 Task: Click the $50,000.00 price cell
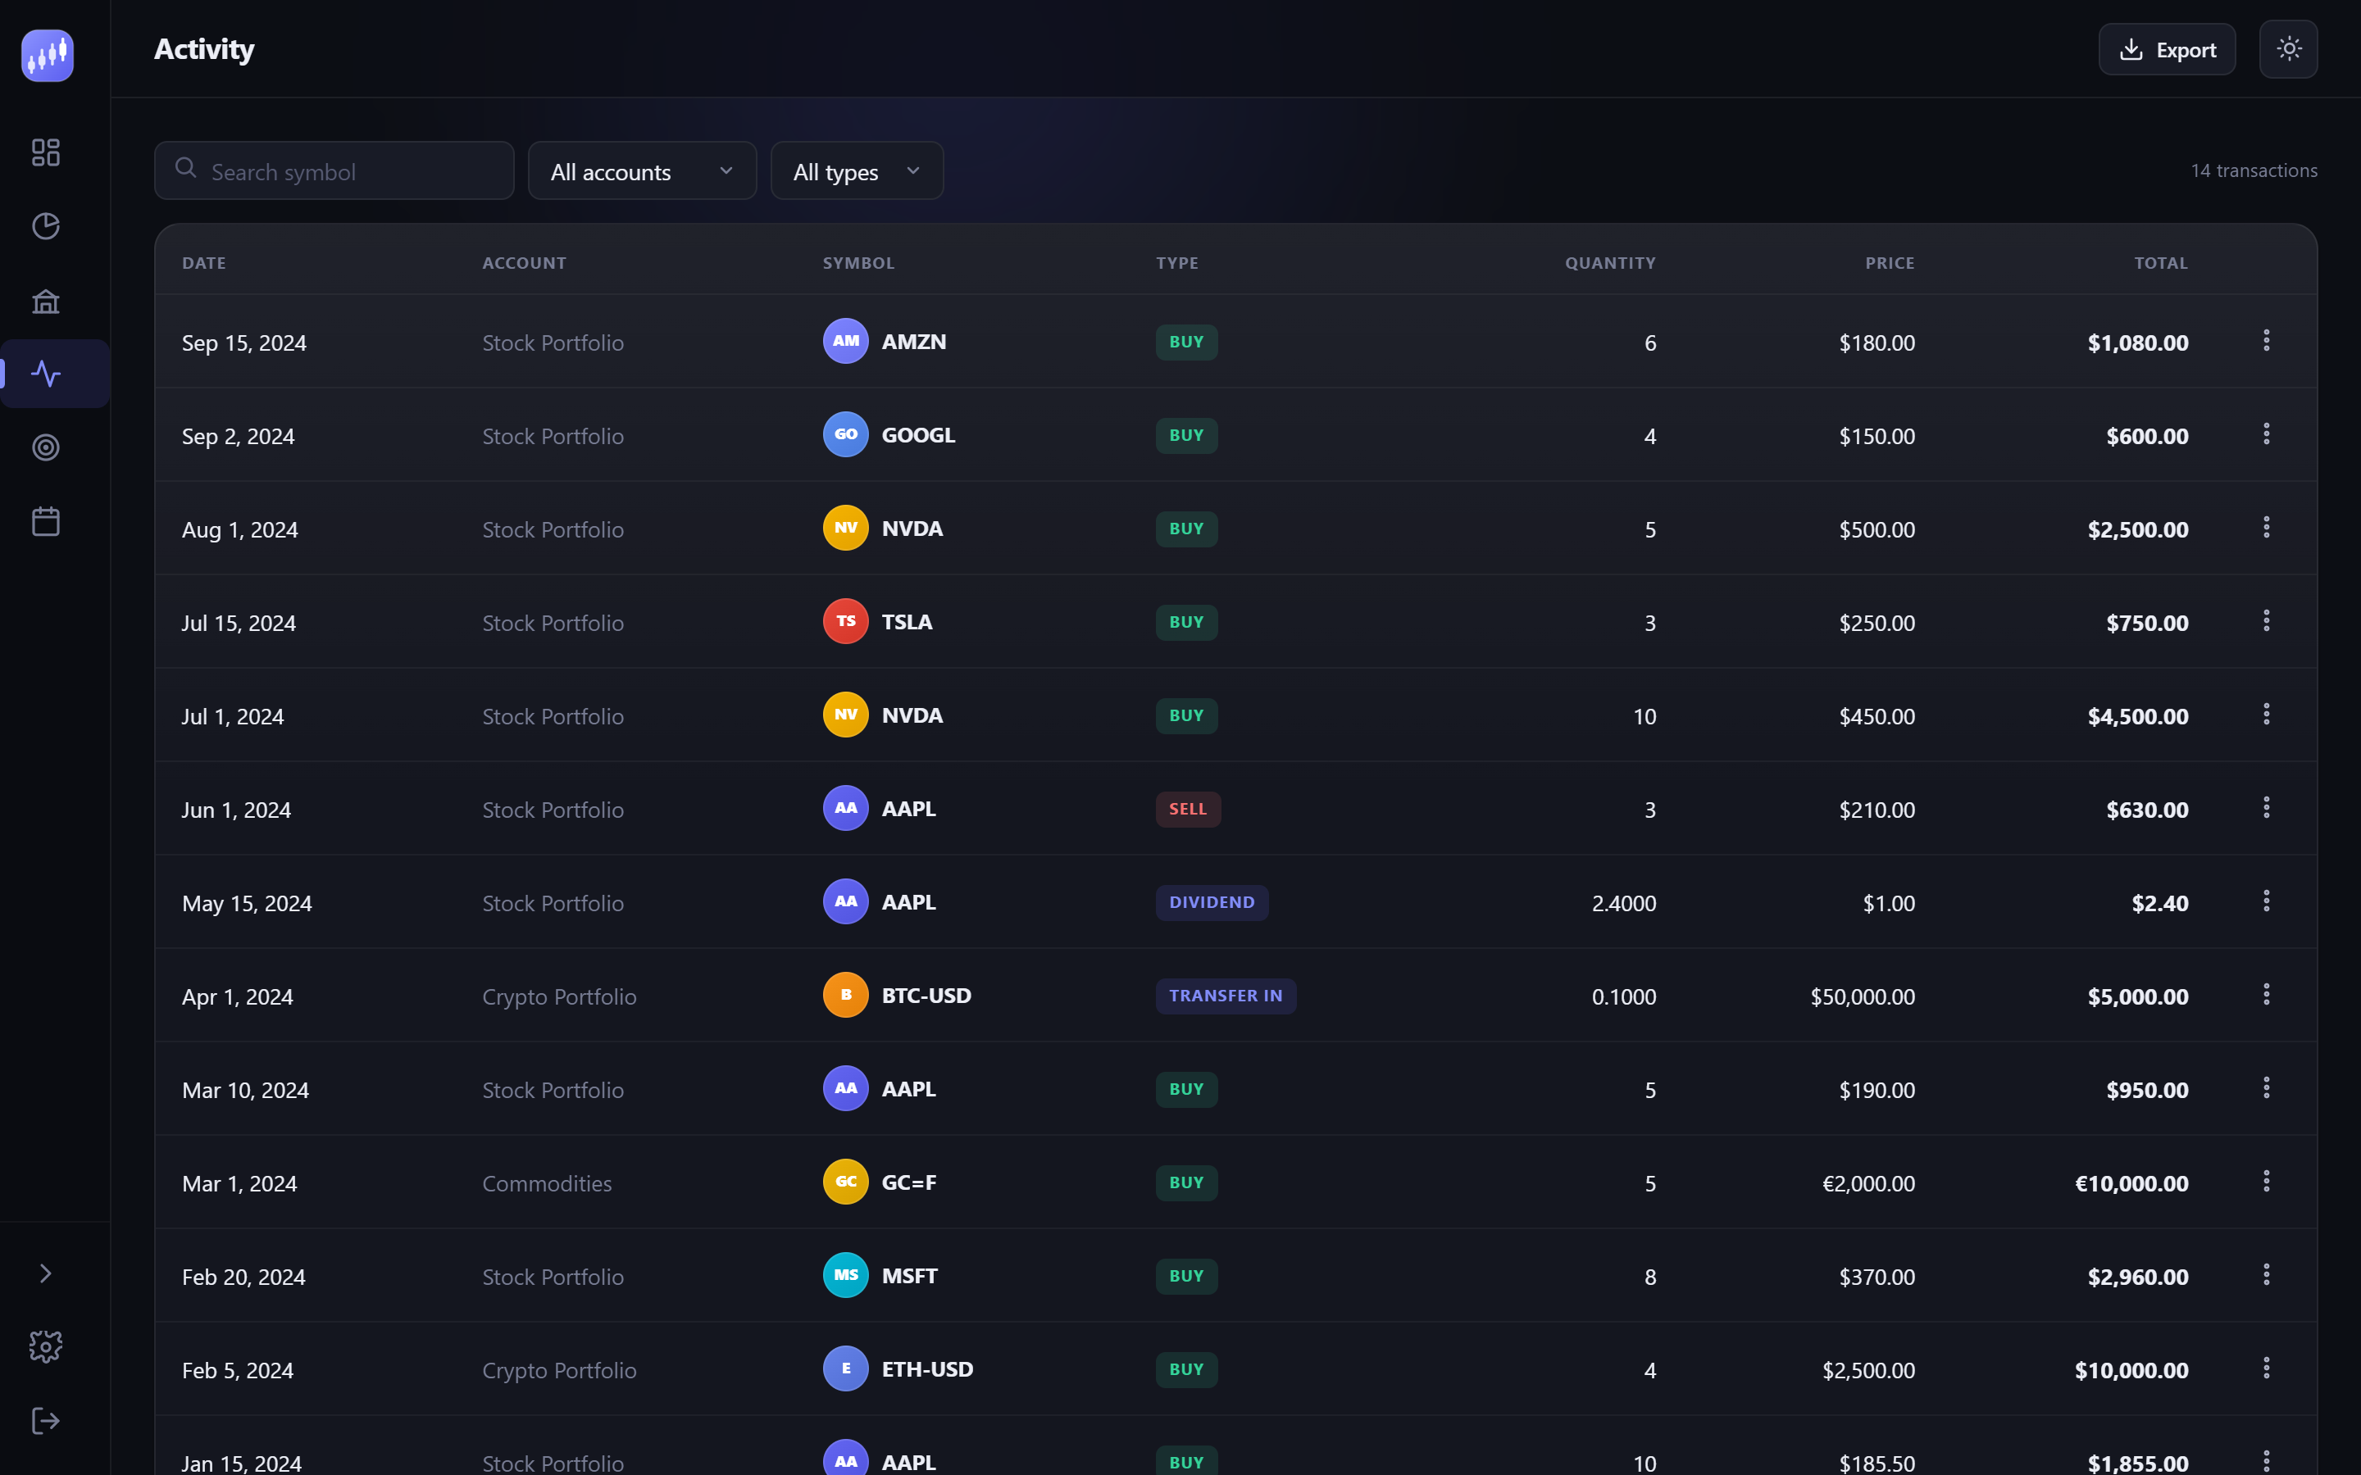(1863, 997)
